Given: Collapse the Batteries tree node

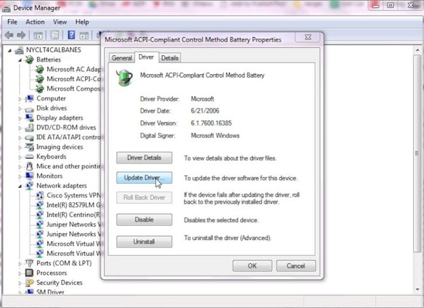Looking at the screenshot, I should coord(20,60).
